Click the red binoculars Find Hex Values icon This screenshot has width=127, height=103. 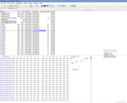click(x=45, y=6)
